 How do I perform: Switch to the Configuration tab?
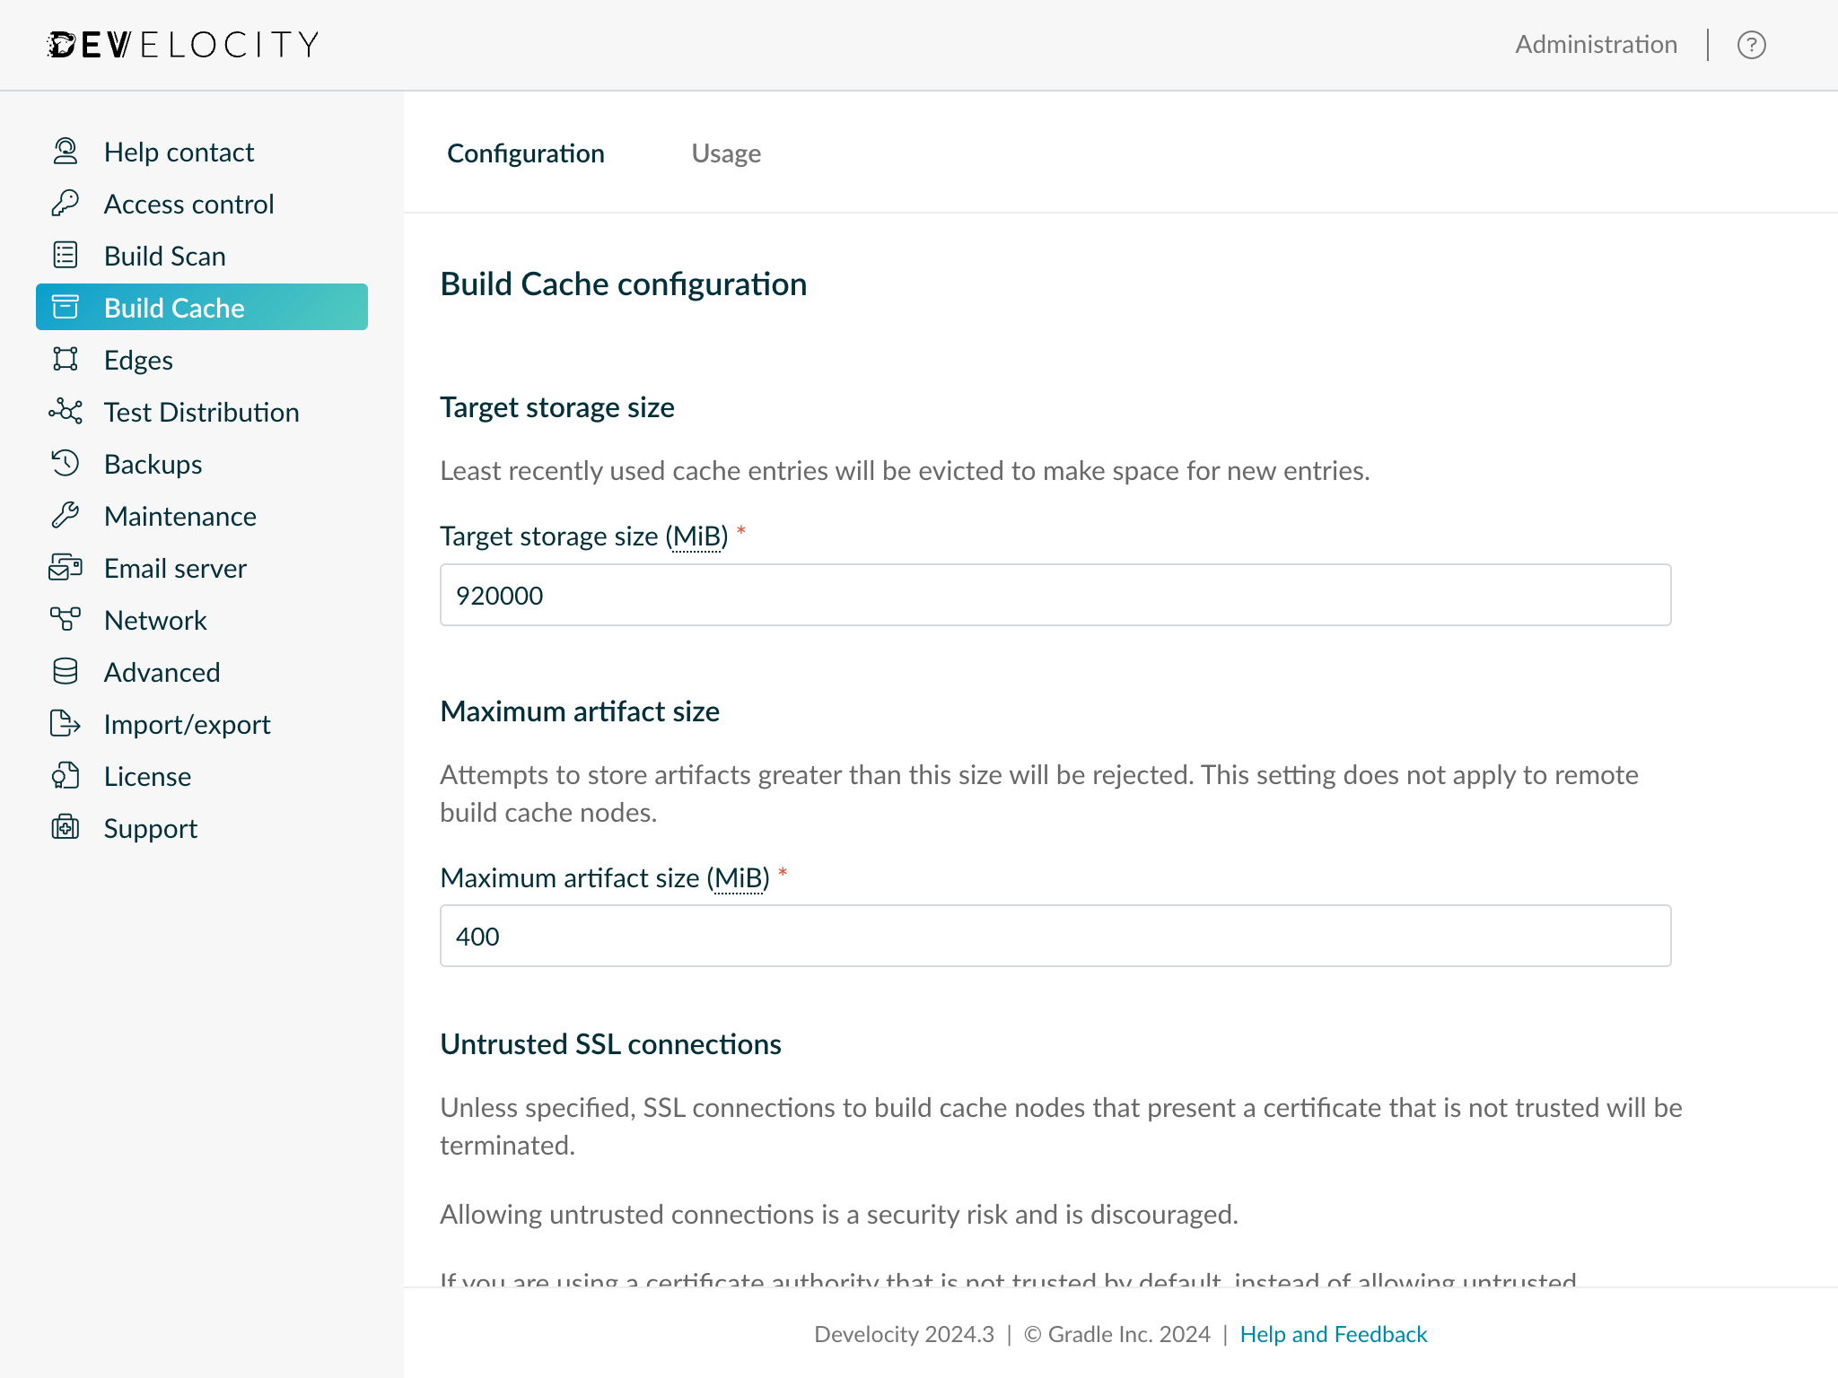pos(526,153)
